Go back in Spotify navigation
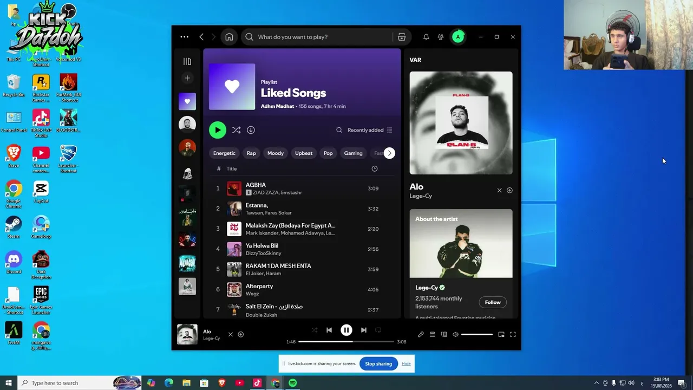Image resolution: width=693 pixels, height=390 pixels. tap(201, 37)
